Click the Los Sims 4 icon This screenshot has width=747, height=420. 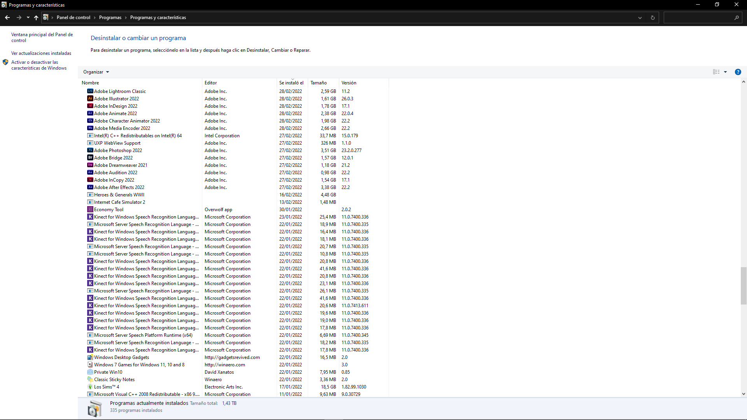pos(90,387)
